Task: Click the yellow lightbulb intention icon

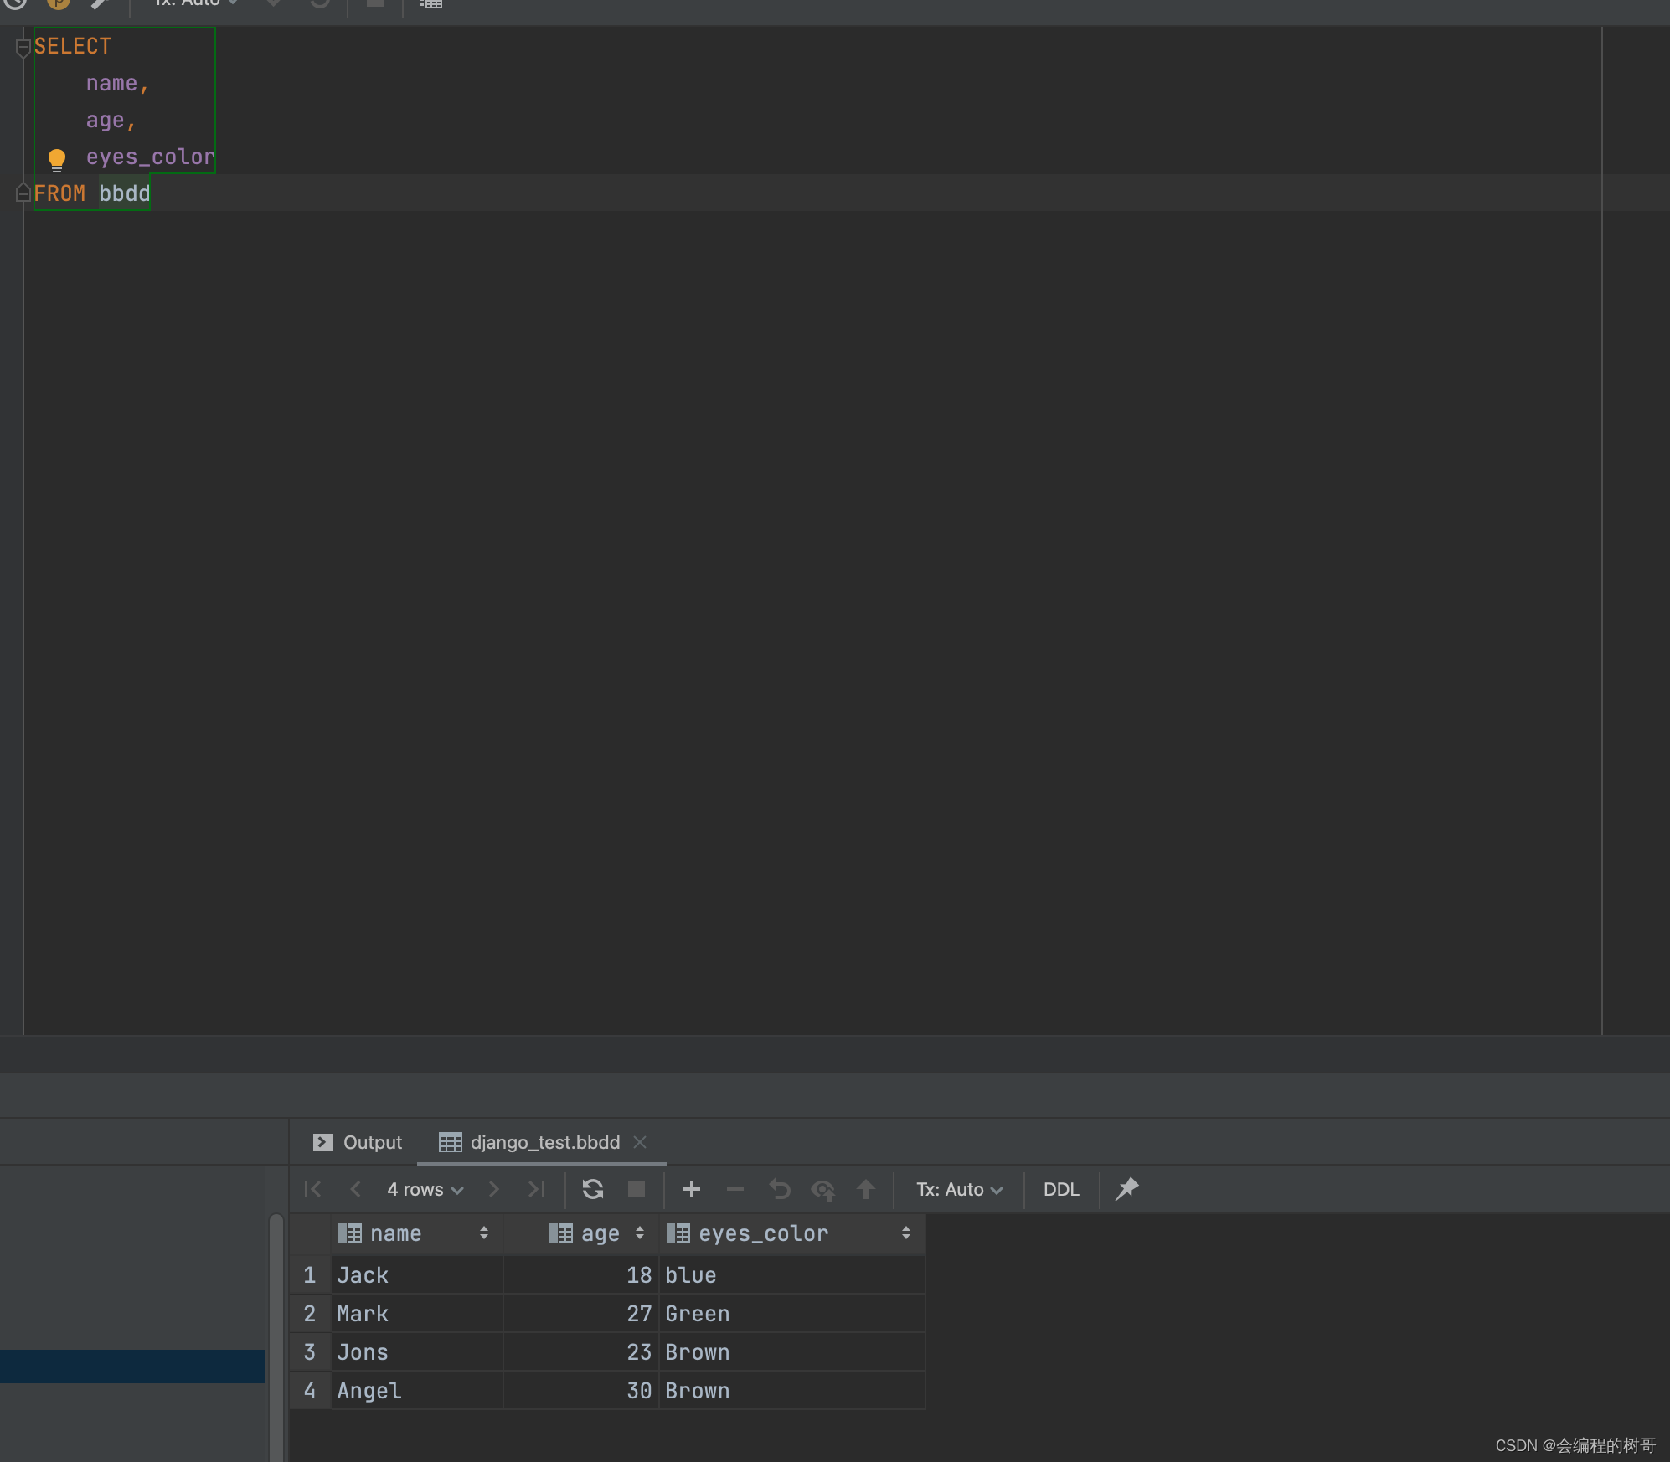Action: 57,159
